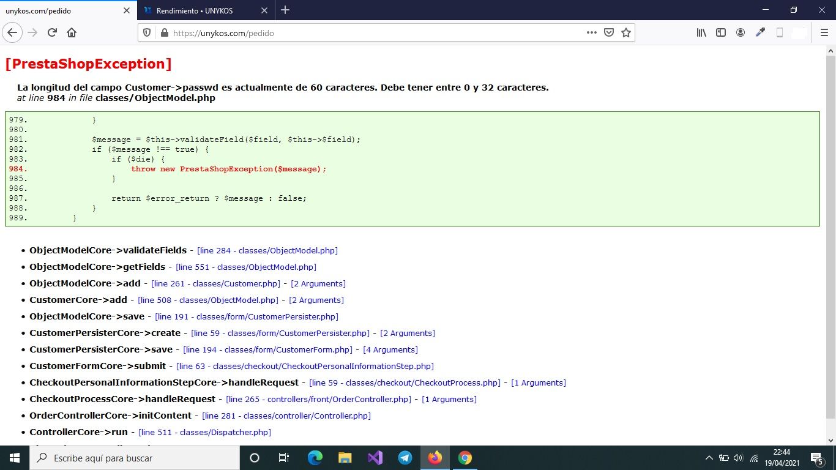The width and height of the screenshot is (836, 470).
Task: Close the Rendimiento UNYKOS tab
Action: (264, 10)
